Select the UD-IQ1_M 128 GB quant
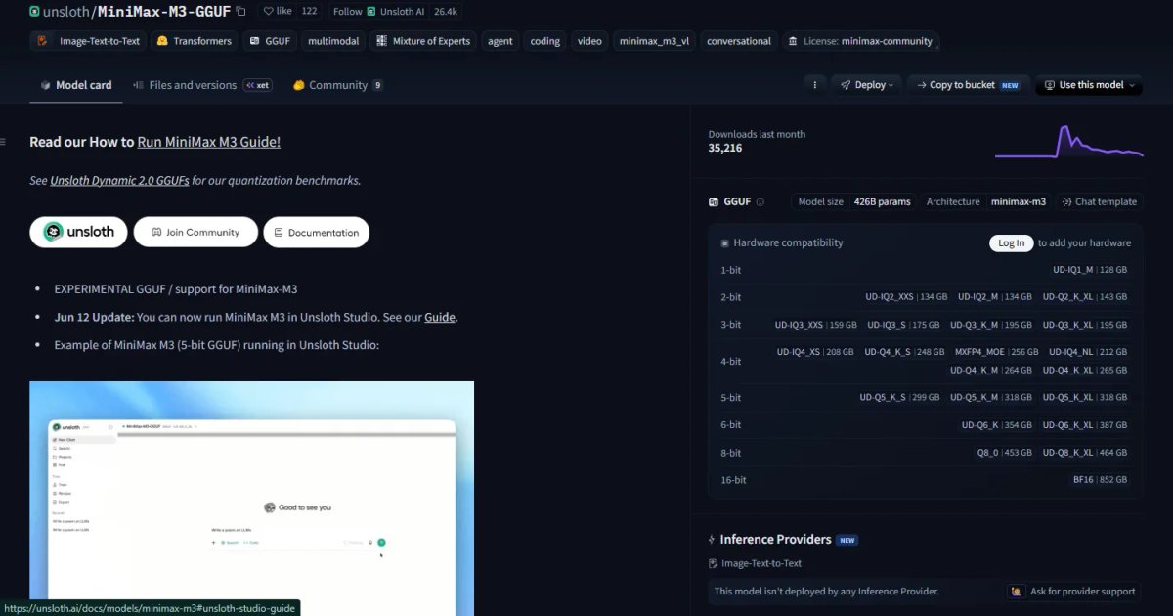 coord(1089,269)
